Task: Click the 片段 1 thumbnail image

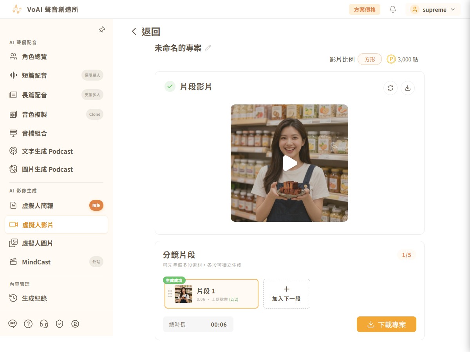Action: (183, 294)
